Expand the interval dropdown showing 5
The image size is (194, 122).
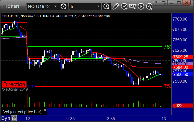pyautogui.click(x=85, y=6)
